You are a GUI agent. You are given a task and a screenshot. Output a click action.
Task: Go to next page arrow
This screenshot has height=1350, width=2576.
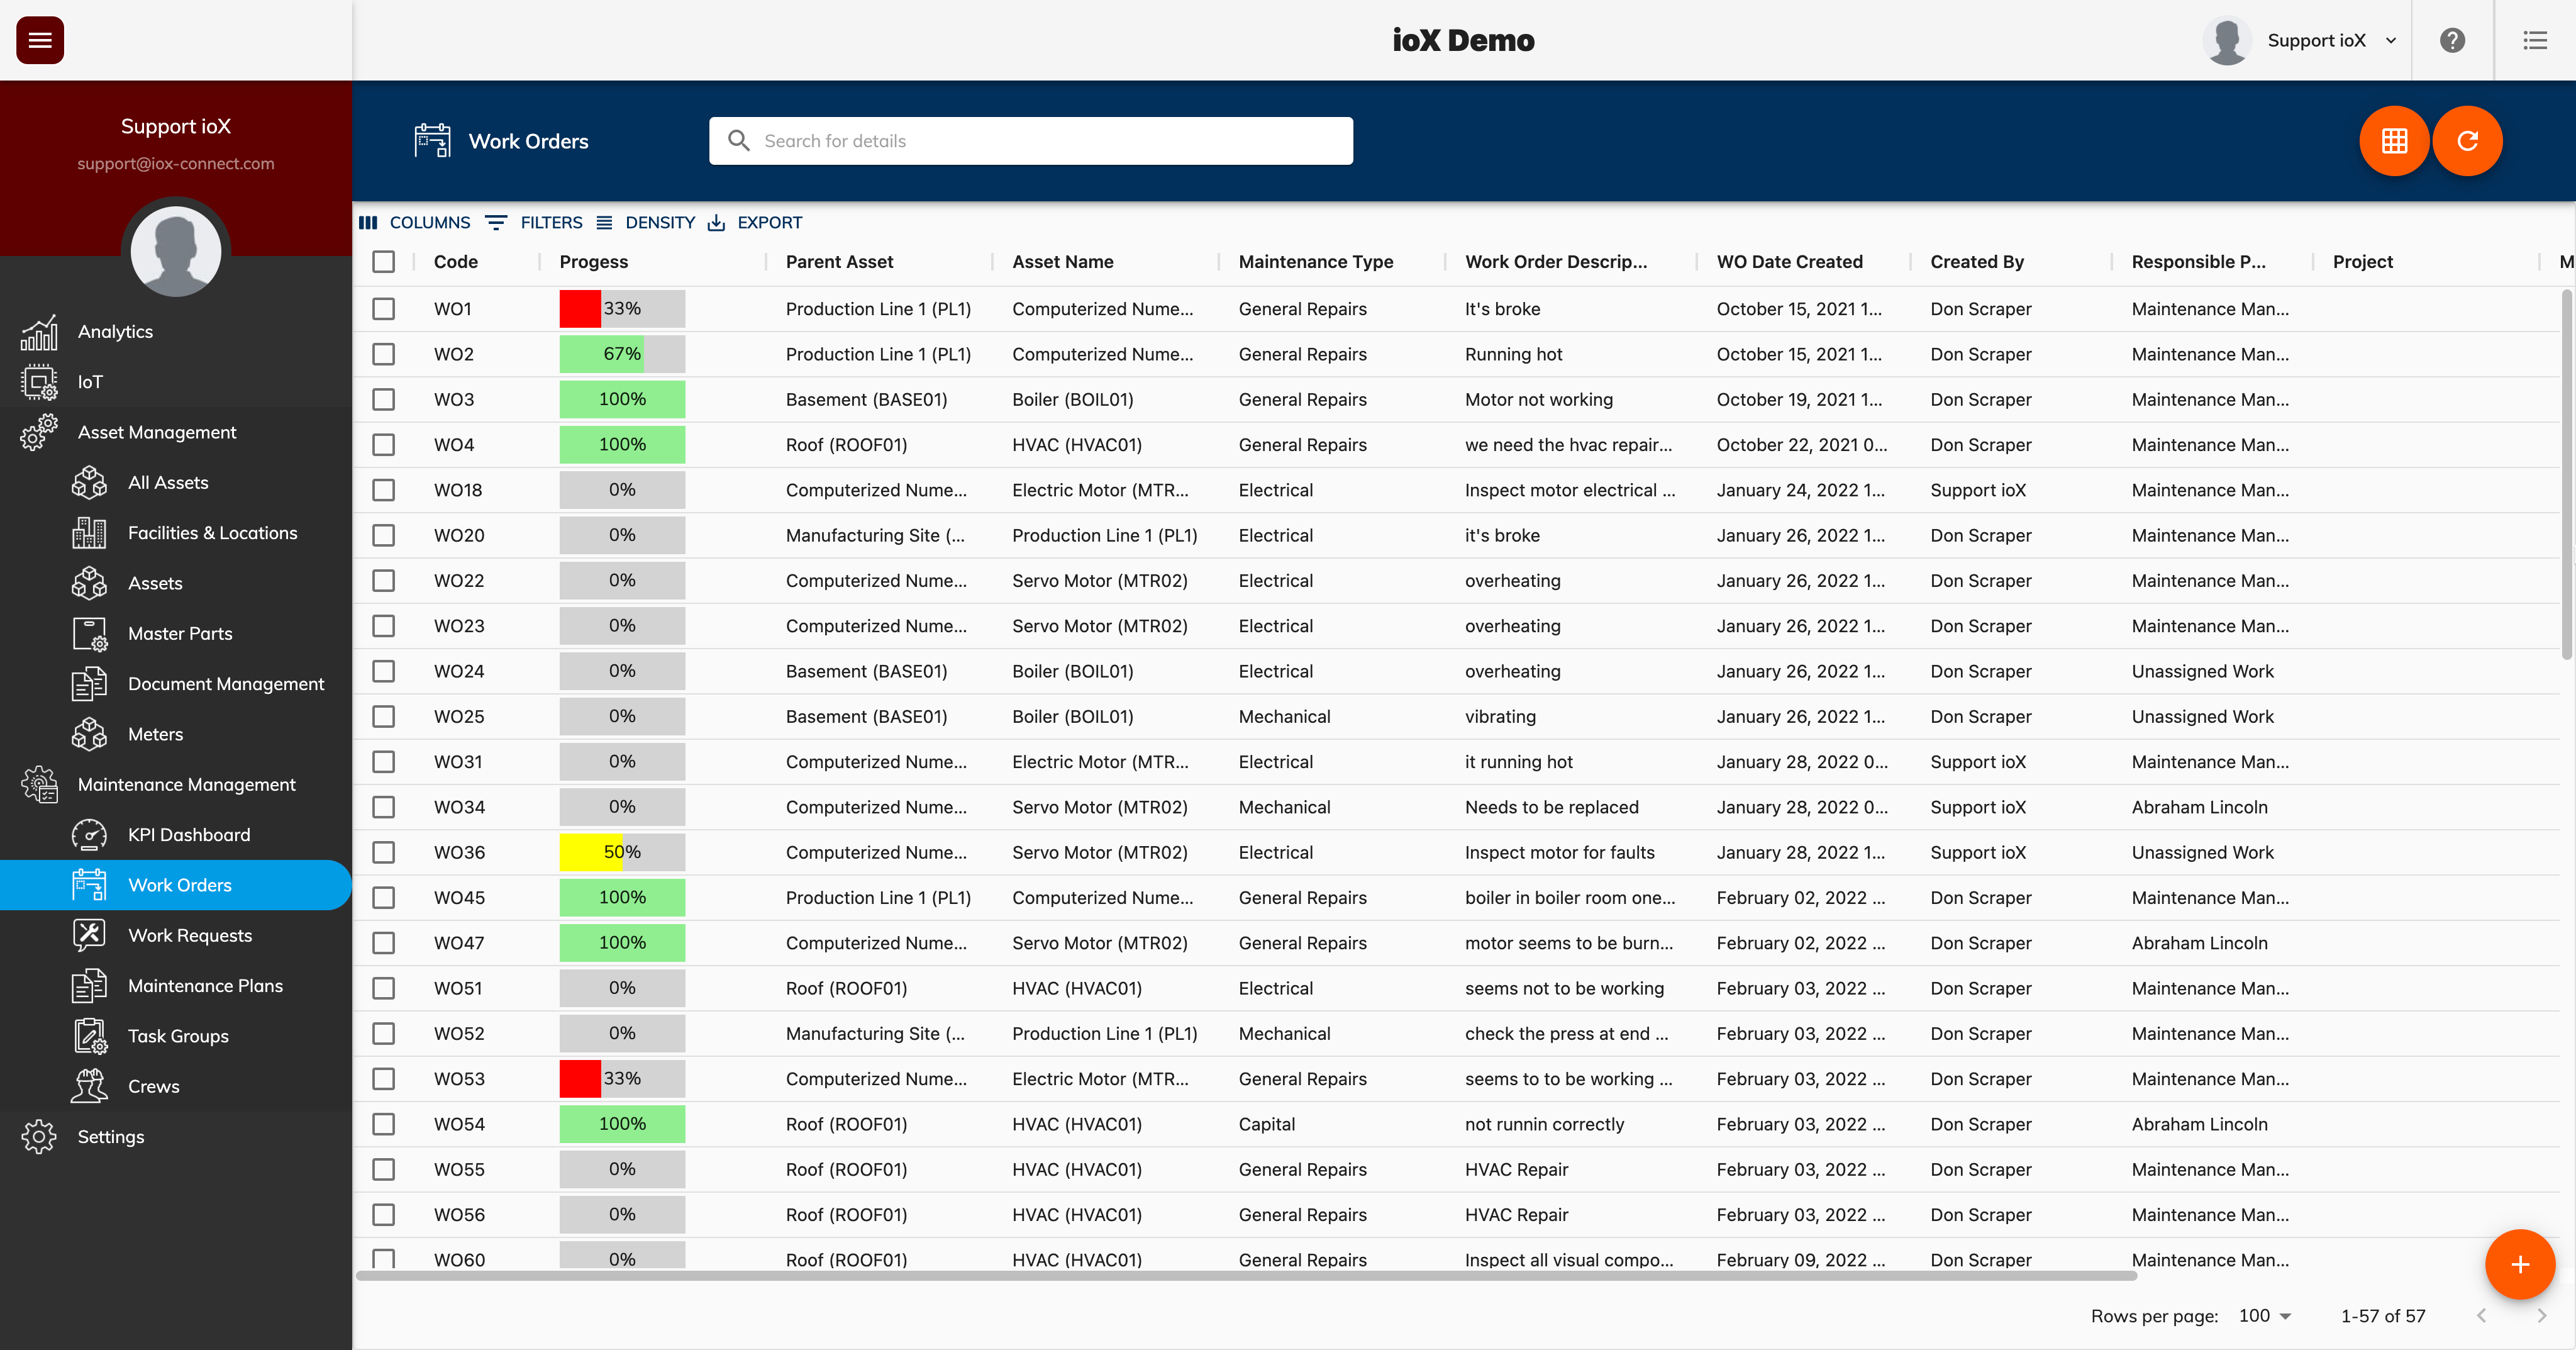pyautogui.click(x=2541, y=1316)
